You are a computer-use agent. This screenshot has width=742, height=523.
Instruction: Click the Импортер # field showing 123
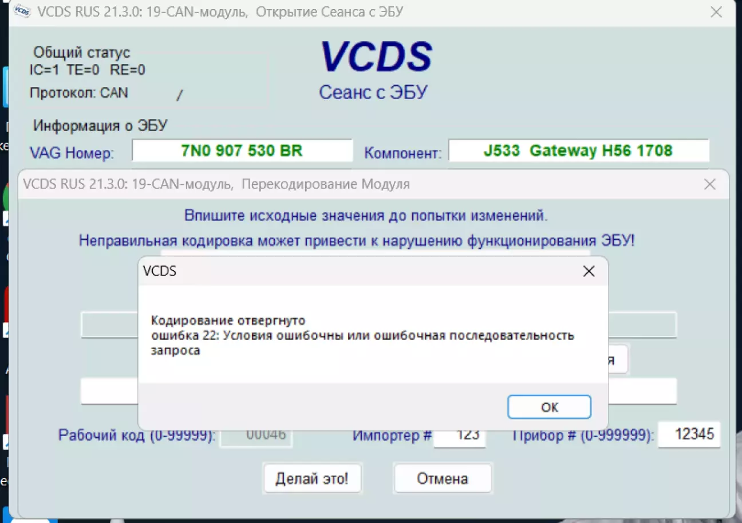[x=460, y=435]
